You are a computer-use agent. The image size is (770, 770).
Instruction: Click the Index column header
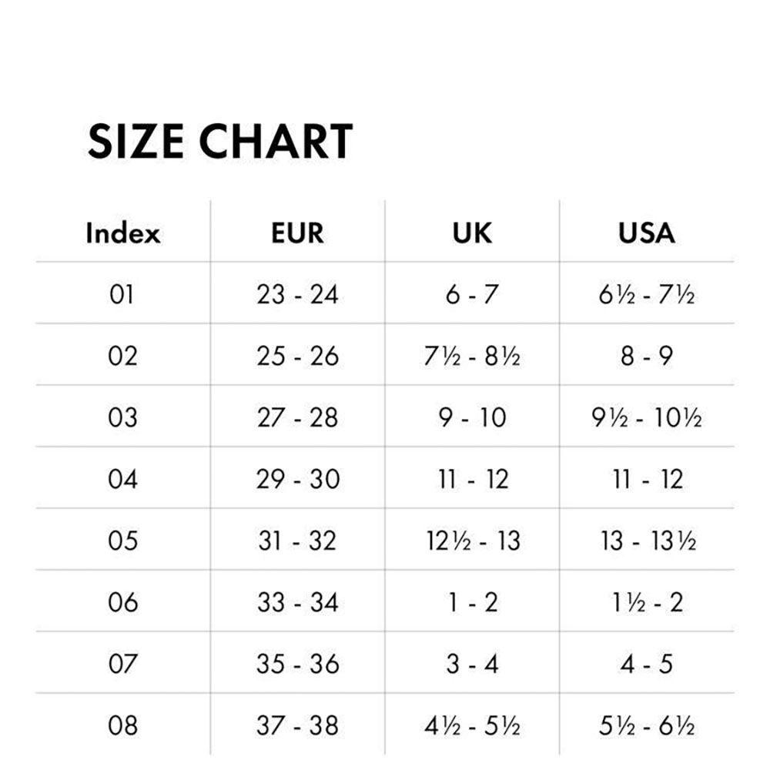[x=123, y=233]
